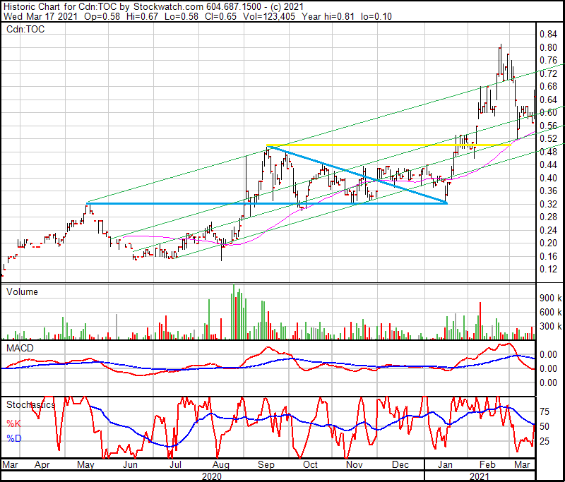Click the Op=0.58 opening value in header
Image resolution: width=565 pixels, height=482 pixels.
point(102,16)
